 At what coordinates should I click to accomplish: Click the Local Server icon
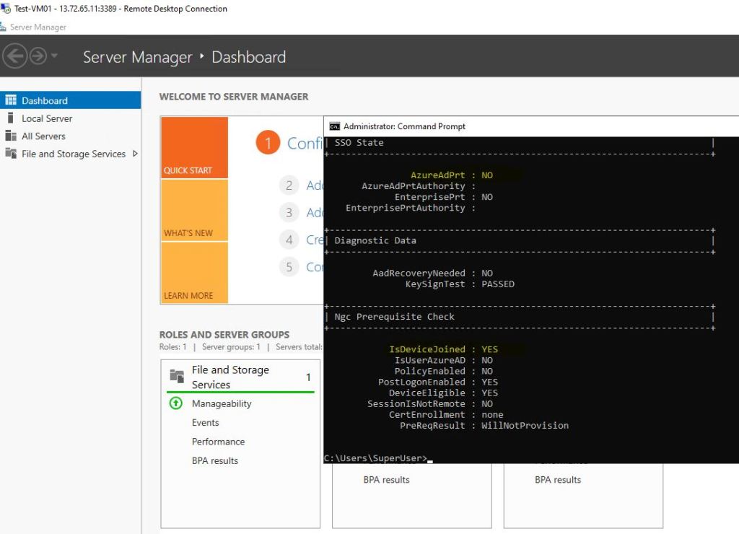coord(10,118)
